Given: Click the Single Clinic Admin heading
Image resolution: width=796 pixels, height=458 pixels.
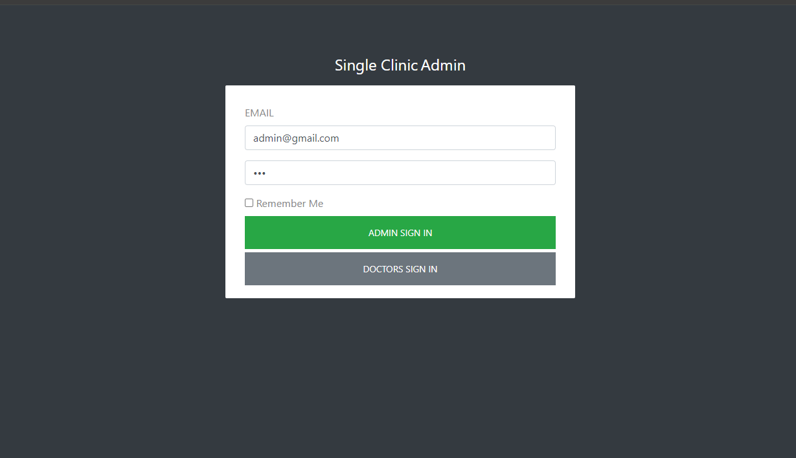Looking at the screenshot, I should click(x=400, y=65).
